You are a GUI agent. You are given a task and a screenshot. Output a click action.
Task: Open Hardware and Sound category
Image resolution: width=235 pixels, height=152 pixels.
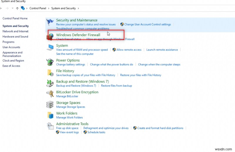(15, 36)
